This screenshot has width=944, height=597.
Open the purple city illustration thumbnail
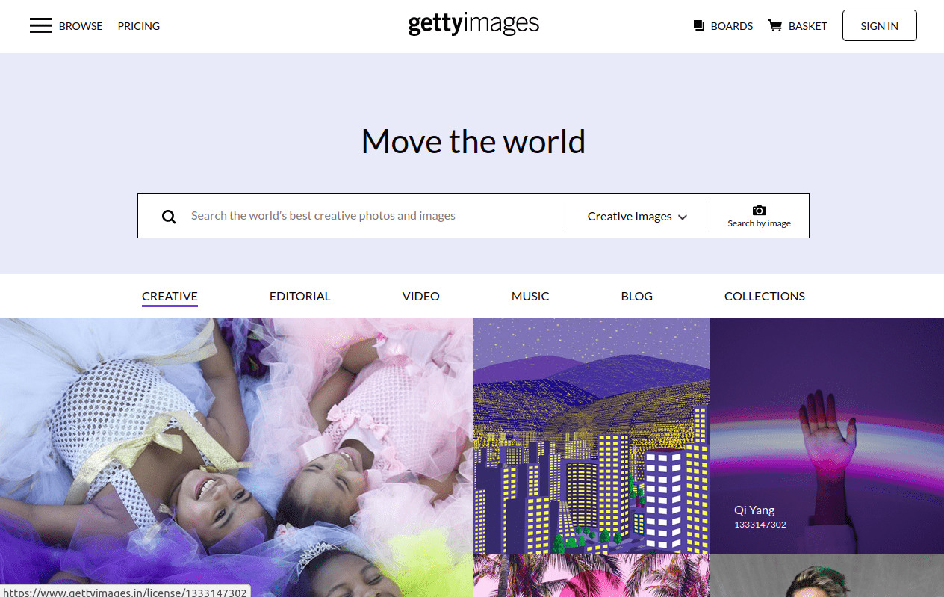click(x=591, y=436)
